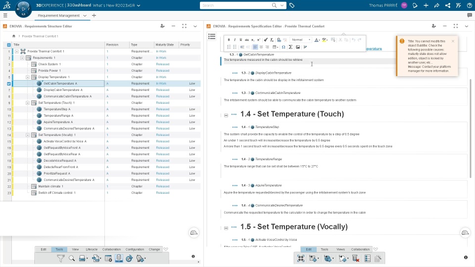Click the Specification Editor vertical scrollbar
Screen dimensions: 475x267
pos(471,128)
